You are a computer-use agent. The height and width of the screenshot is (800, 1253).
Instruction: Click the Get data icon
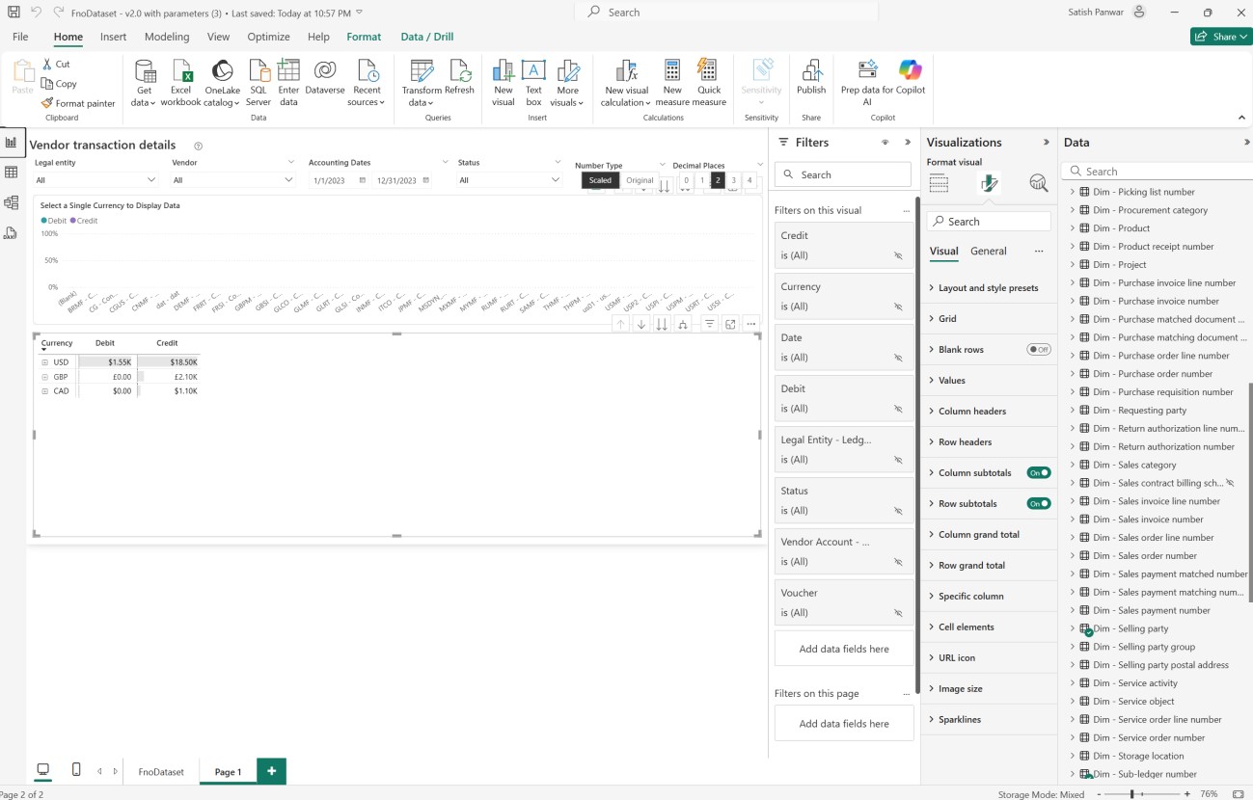click(x=145, y=71)
